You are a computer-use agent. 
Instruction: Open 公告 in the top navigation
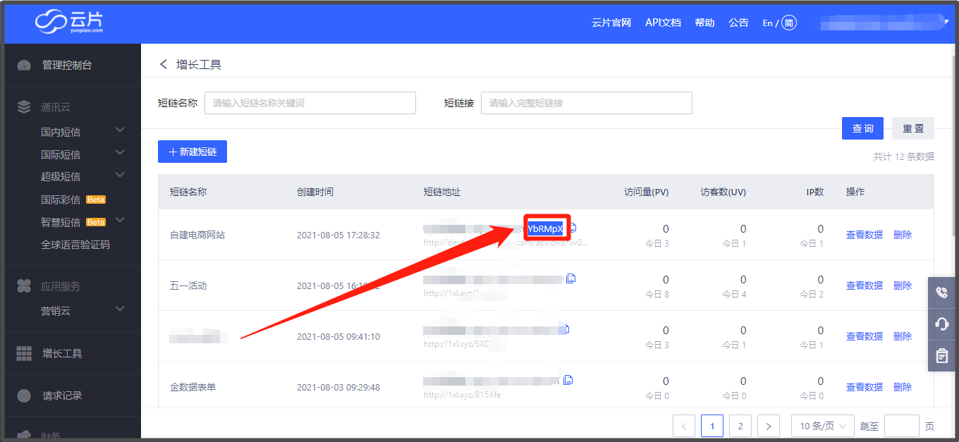click(738, 23)
